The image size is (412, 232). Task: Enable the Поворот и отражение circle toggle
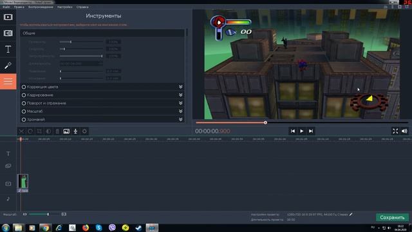pos(24,103)
